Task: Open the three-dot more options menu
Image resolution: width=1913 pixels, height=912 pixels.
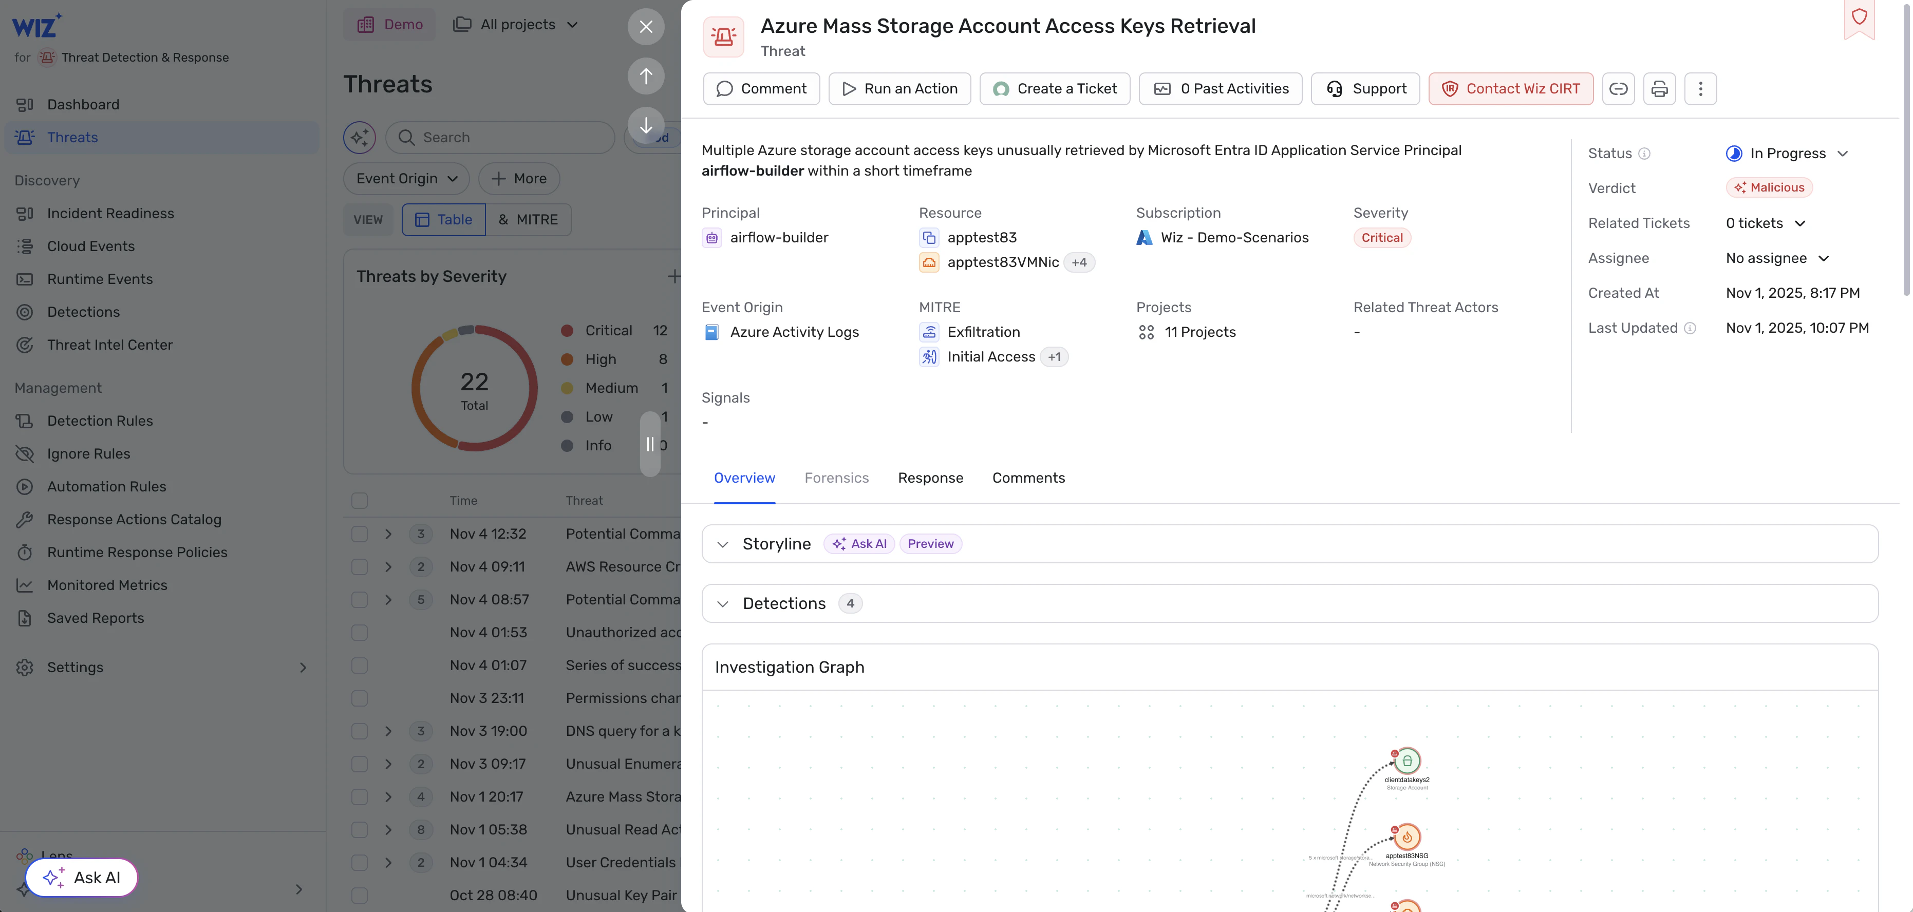Action: point(1701,89)
